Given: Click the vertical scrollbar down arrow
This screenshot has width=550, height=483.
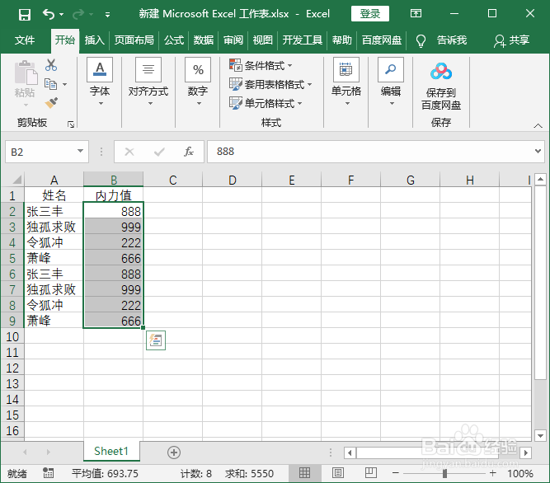Looking at the screenshot, I should (540, 436).
